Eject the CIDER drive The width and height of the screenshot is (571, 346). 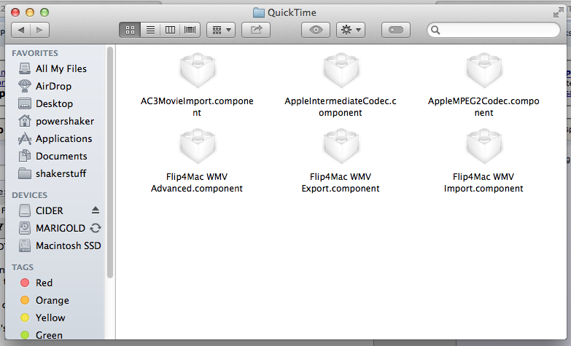point(96,211)
